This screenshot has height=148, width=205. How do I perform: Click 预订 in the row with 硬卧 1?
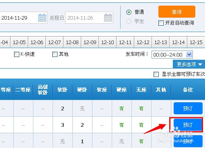click(188, 141)
